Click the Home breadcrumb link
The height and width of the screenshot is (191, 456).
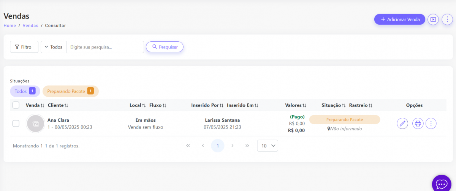point(10,26)
